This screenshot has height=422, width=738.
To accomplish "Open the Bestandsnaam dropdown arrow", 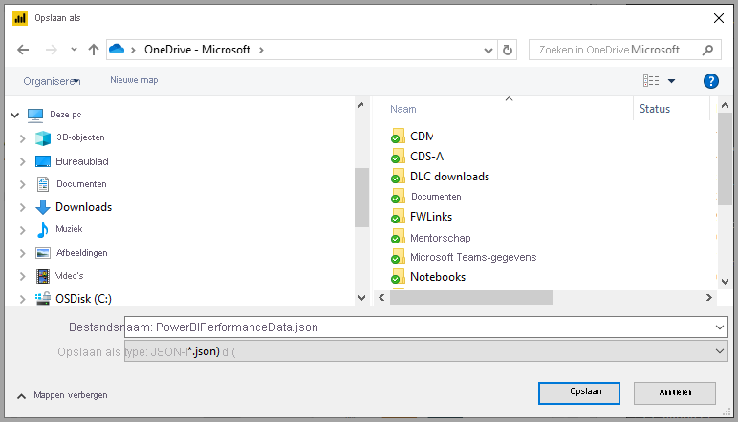I will (720, 327).
